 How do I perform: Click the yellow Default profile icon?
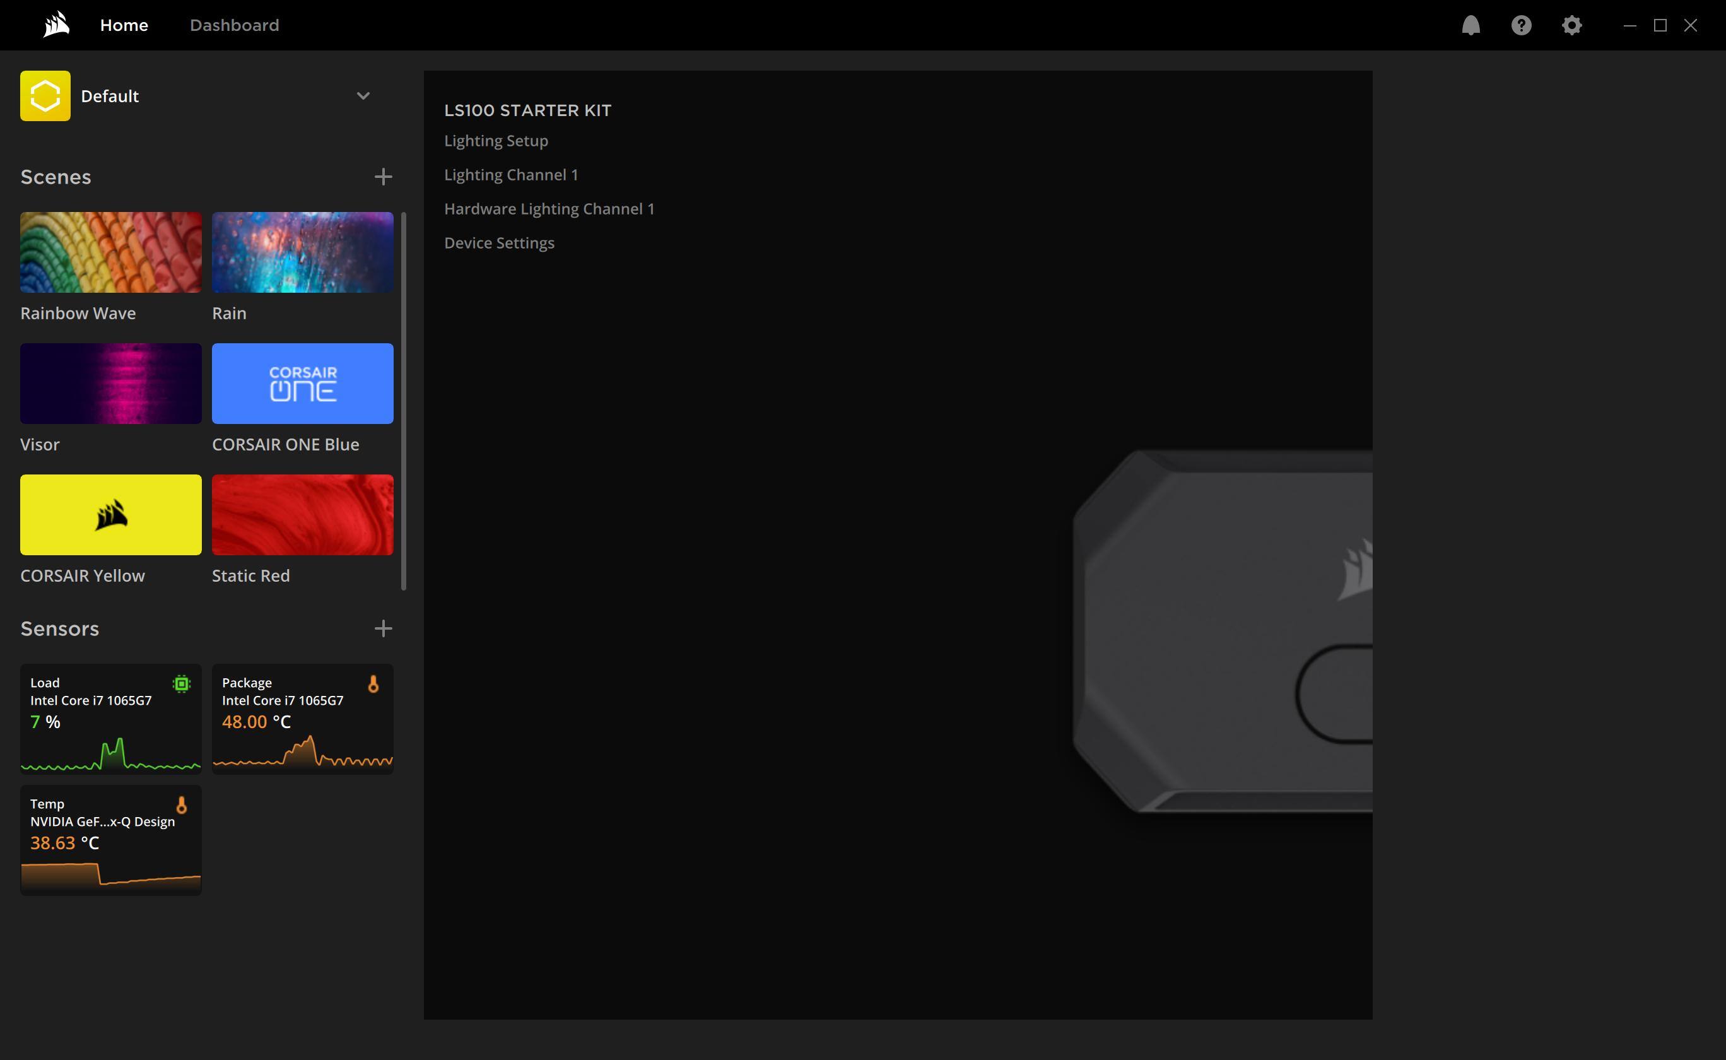45,95
